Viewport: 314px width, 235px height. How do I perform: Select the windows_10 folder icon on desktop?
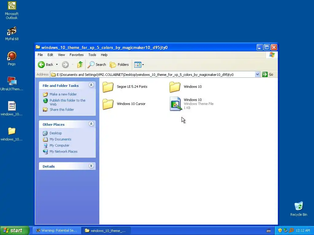(12, 133)
